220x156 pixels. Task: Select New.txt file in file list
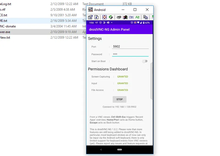(x=5, y=38)
